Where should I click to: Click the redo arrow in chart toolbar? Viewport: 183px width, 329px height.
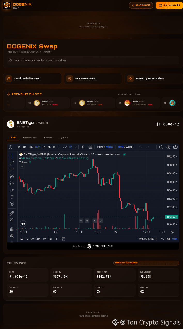[148, 147]
